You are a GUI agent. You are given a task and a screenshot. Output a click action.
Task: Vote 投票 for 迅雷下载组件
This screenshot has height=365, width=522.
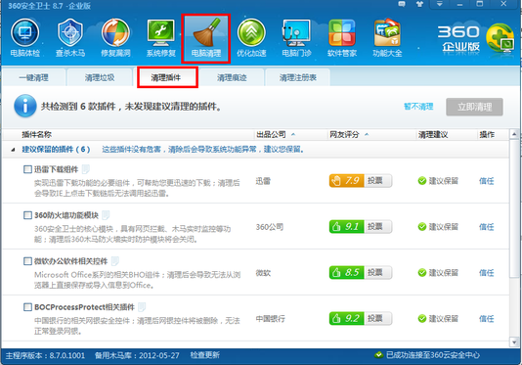coord(378,181)
